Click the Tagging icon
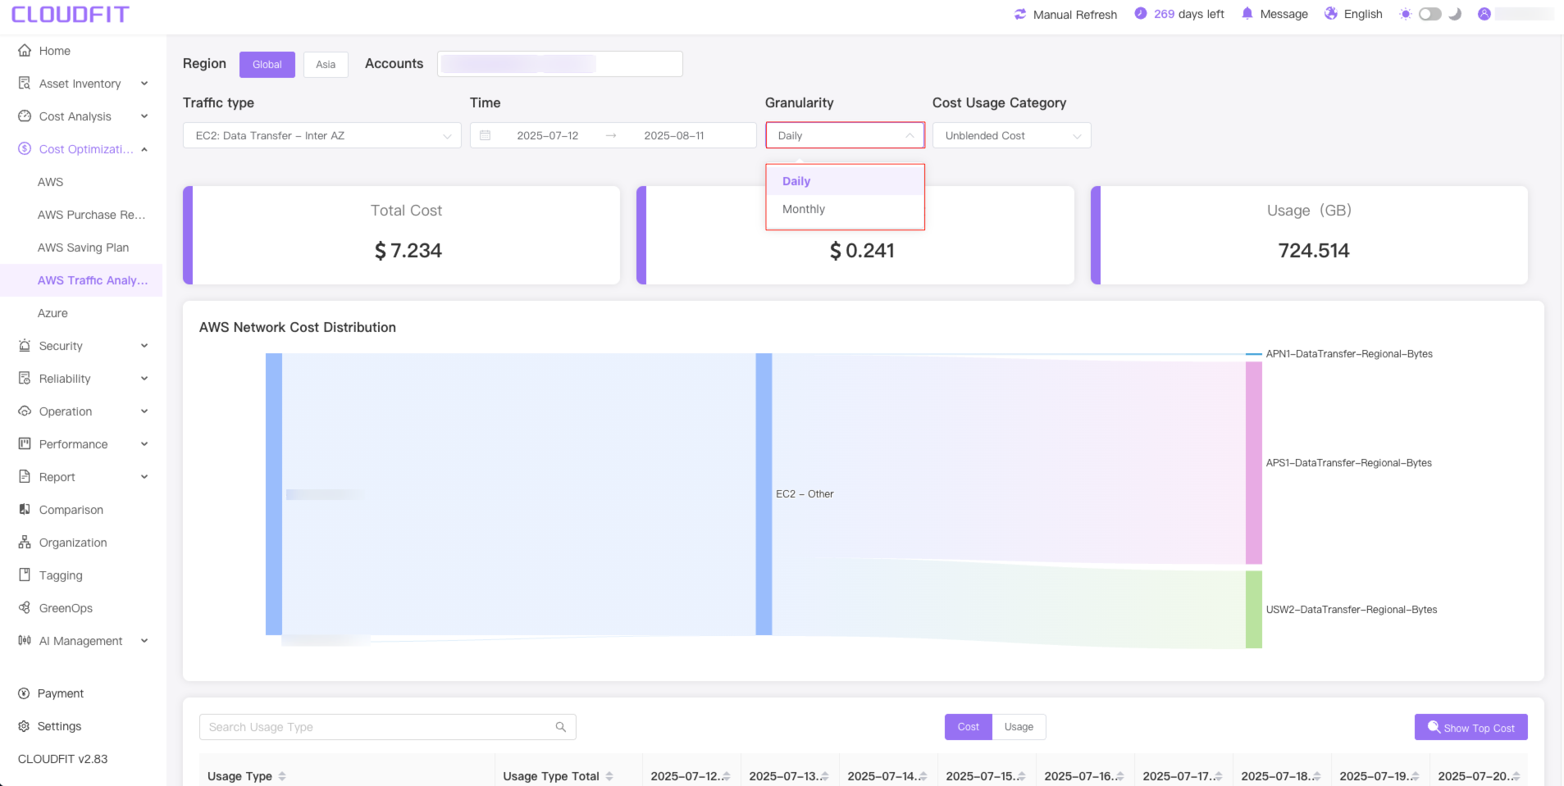 point(25,575)
